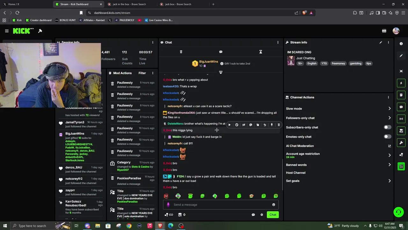The width and height of the screenshot is (408, 230).
Task: Expand Set goals option
Action: 389,181
